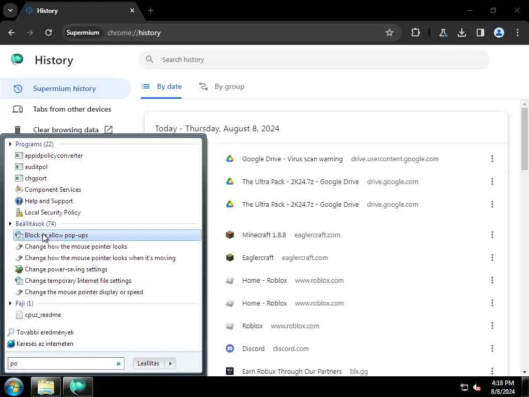This screenshot has height=397, width=529.
Task: Open a new tab with the plus button
Action: (x=151, y=10)
